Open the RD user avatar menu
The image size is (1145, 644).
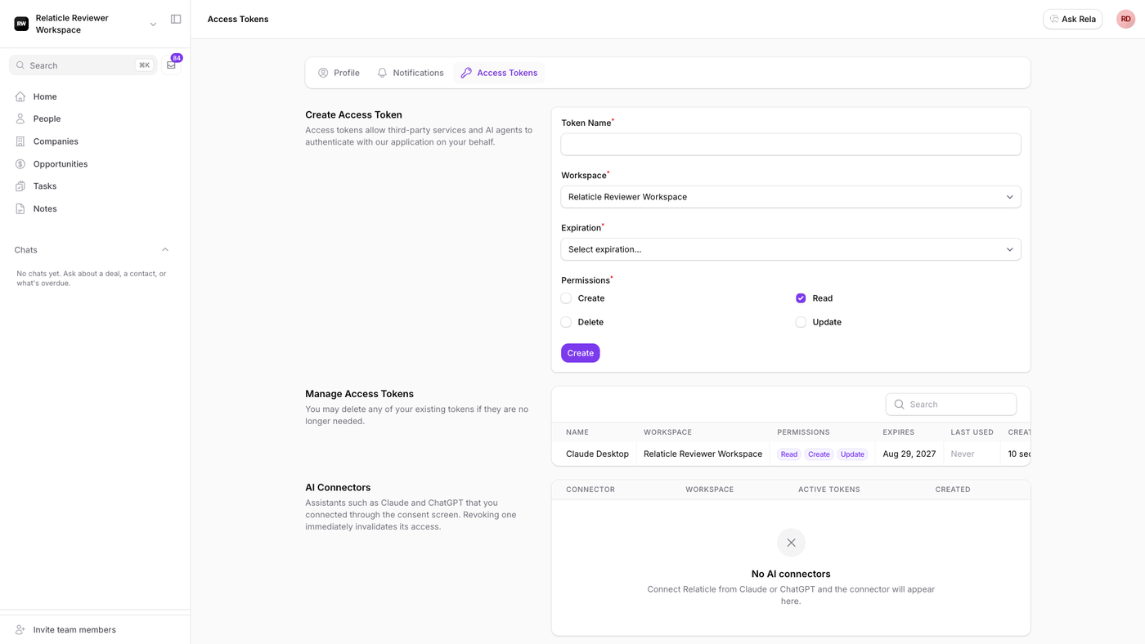[1126, 19]
